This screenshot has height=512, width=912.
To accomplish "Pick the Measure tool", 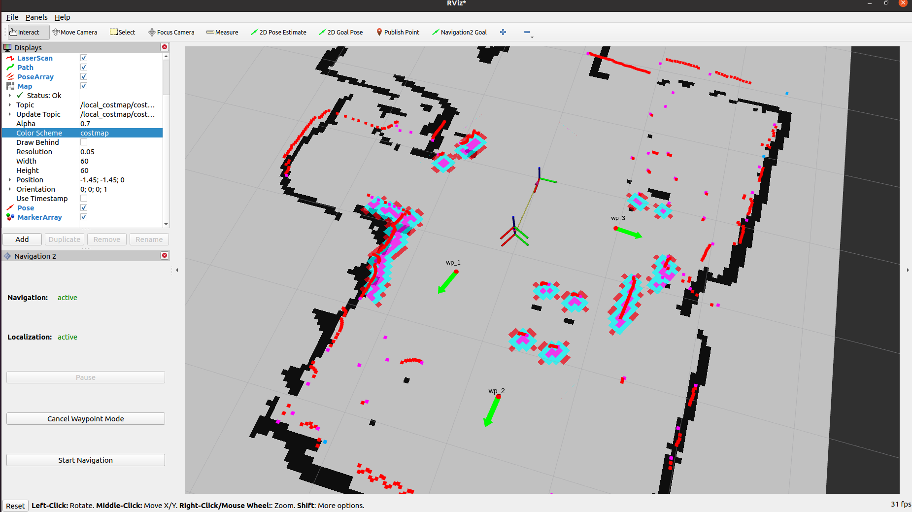I will click(x=222, y=33).
